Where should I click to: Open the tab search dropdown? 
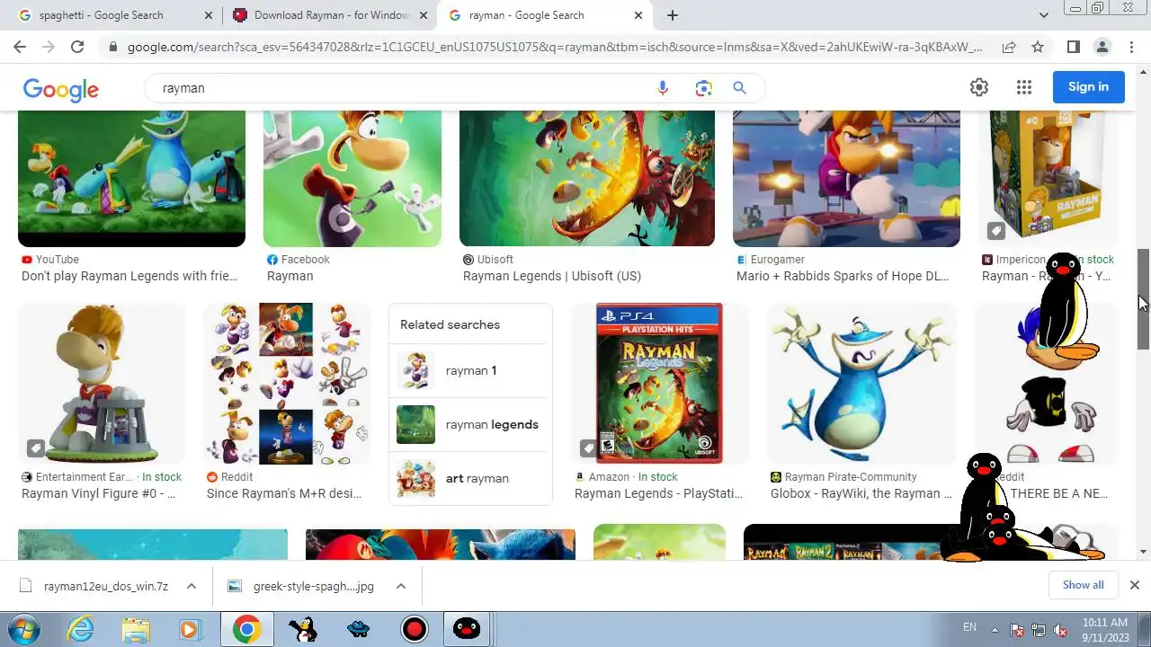pos(1044,15)
